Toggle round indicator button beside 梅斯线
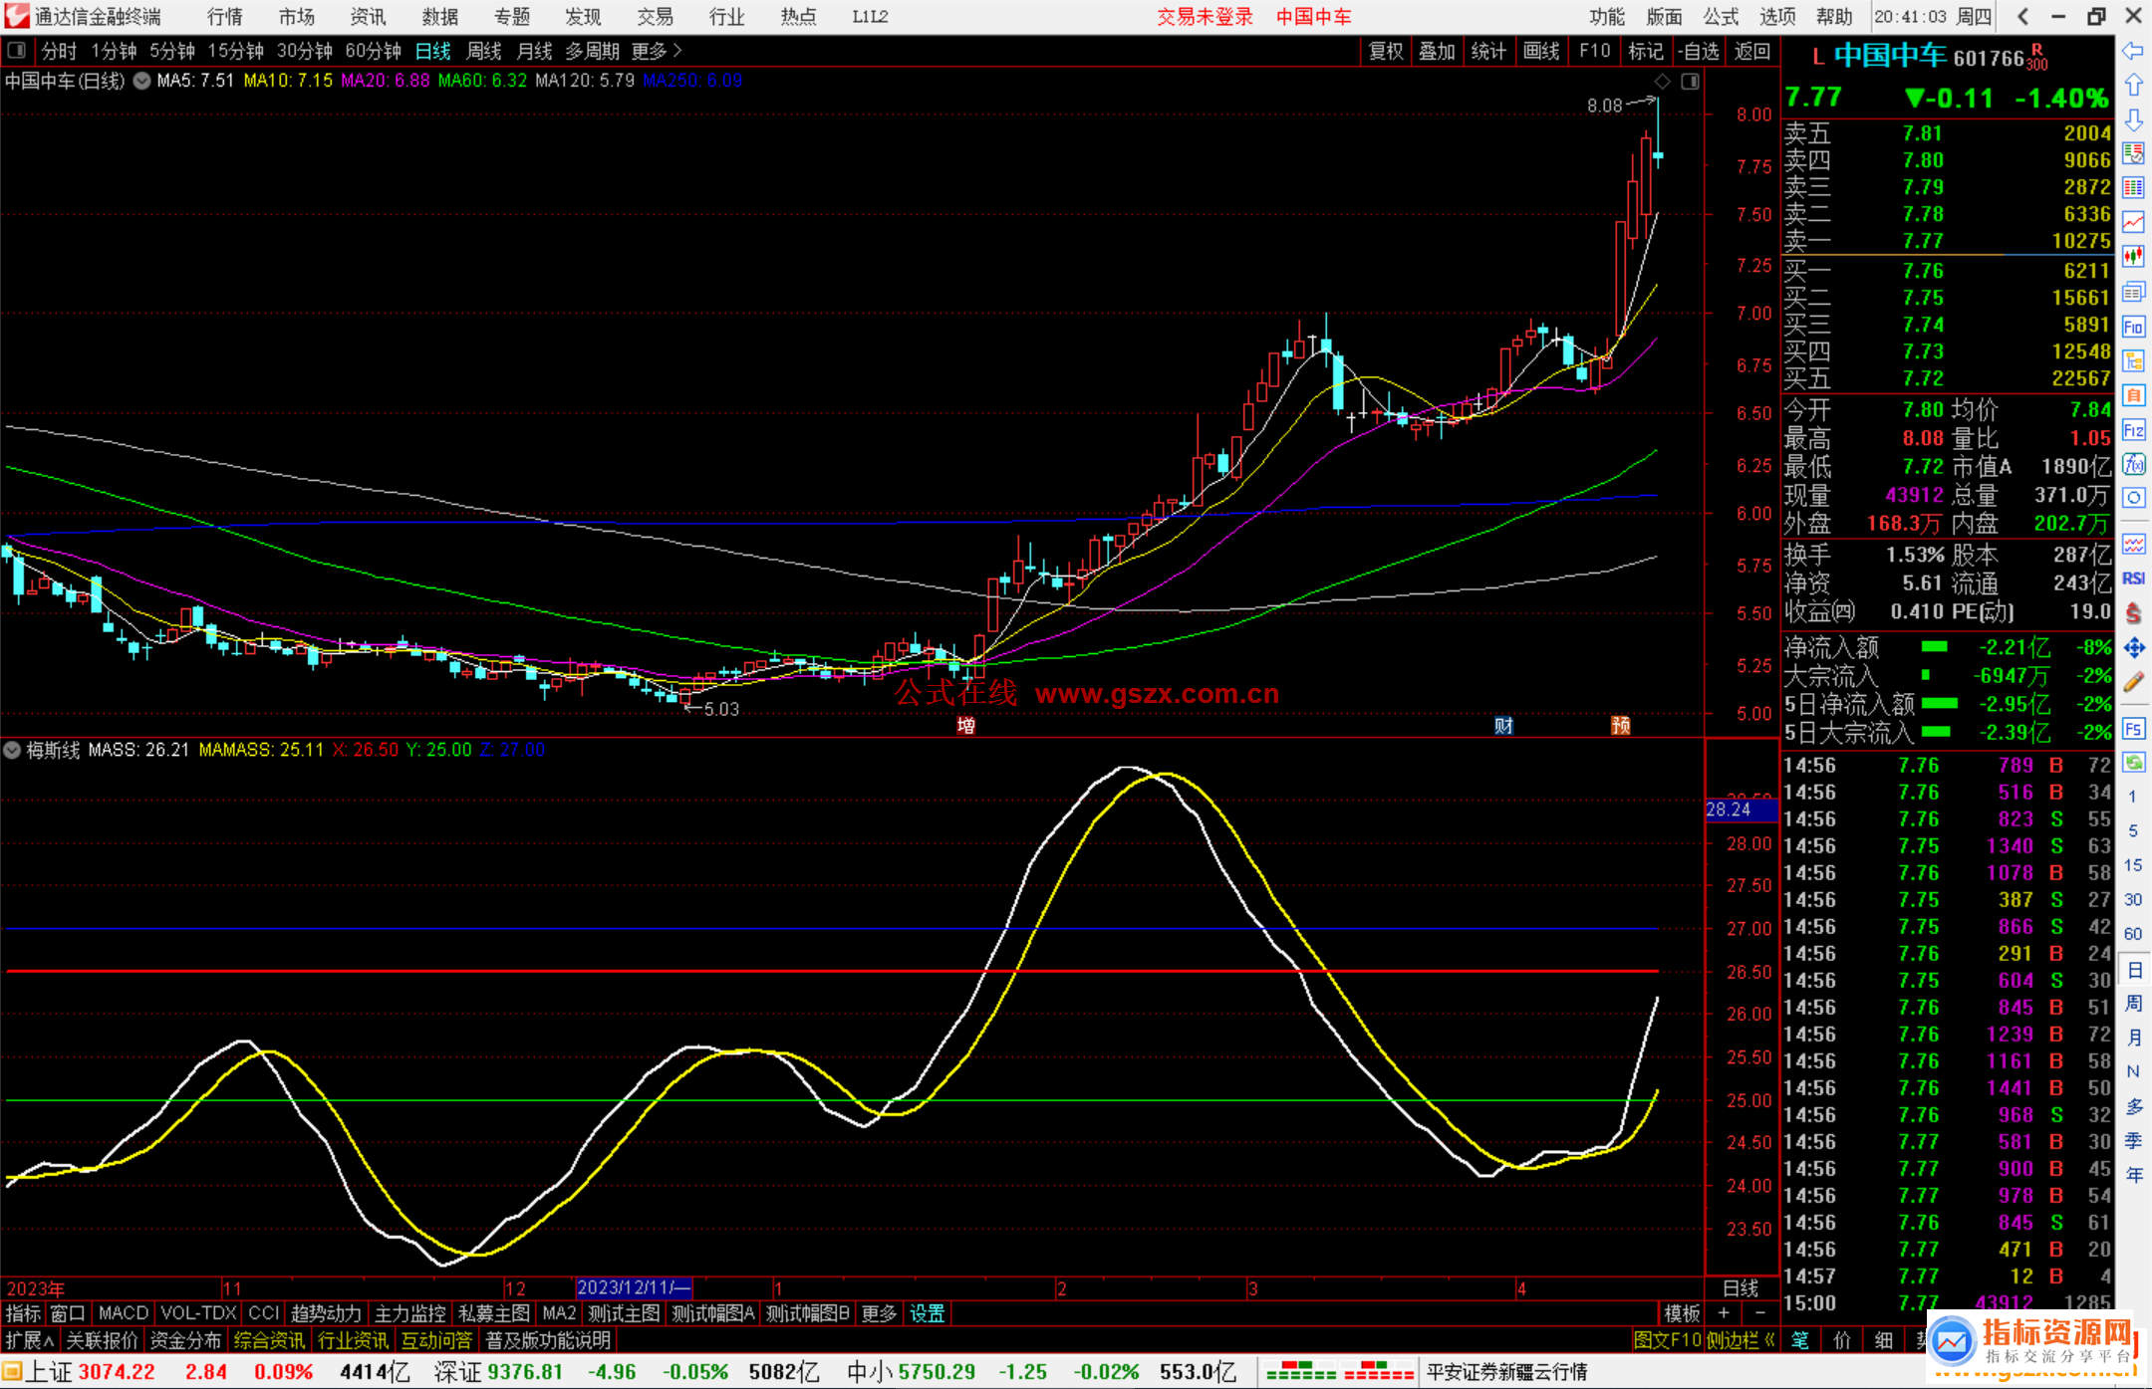 pos(12,750)
